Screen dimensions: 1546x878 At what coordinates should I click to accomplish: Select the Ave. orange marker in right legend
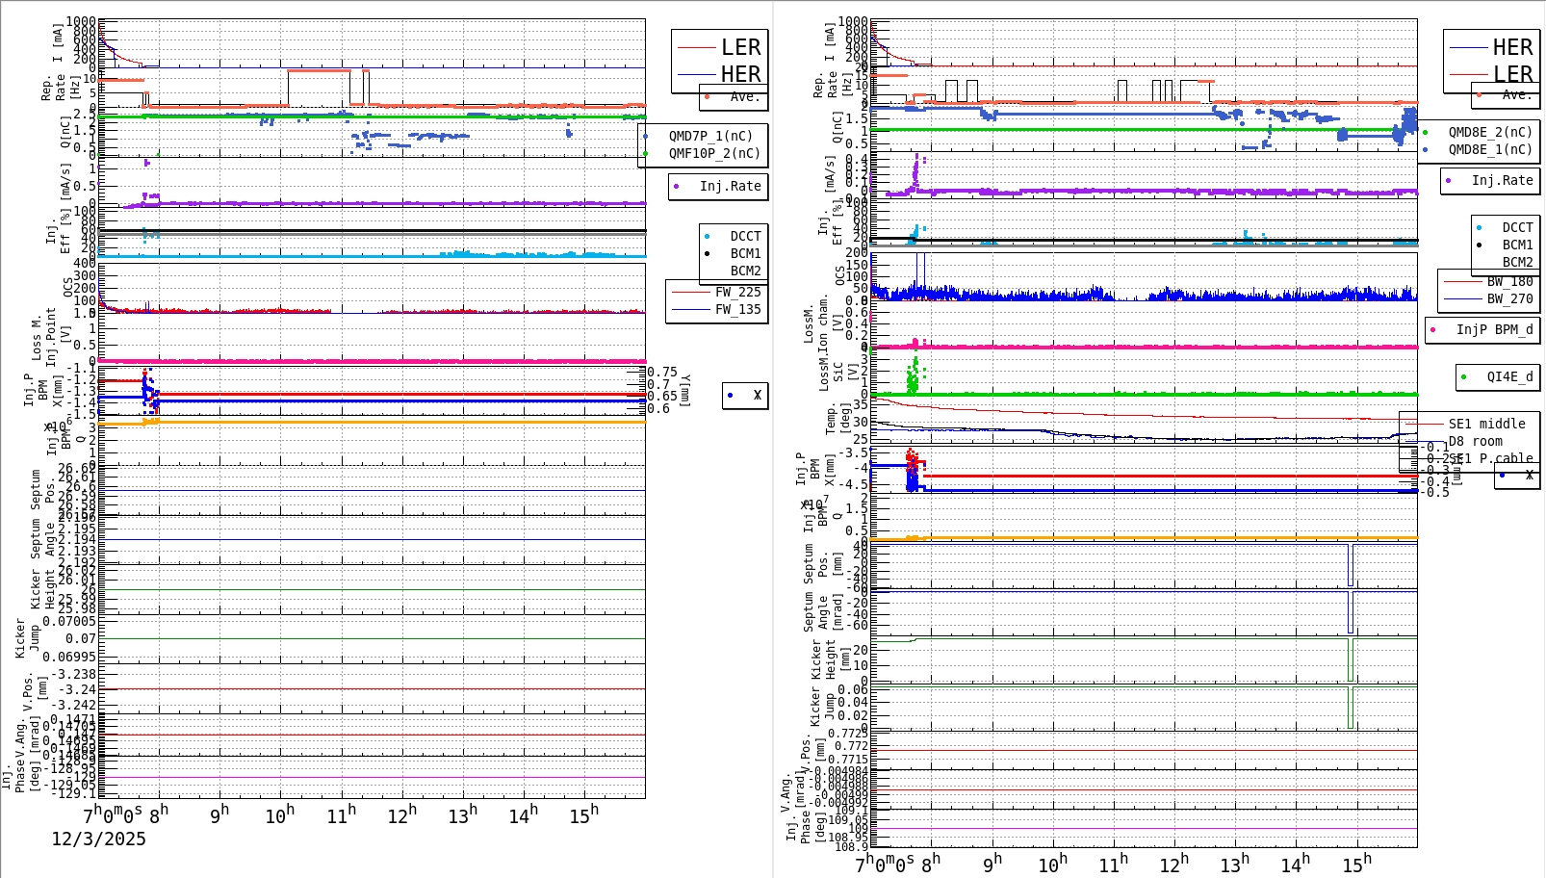click(1478, 95)
